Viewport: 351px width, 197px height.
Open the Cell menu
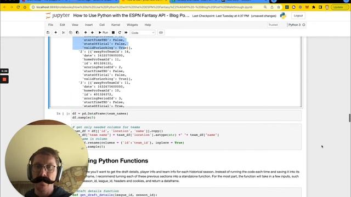pos(102,25)
